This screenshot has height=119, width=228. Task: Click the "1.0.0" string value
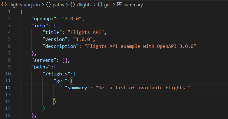coord(83,39)
